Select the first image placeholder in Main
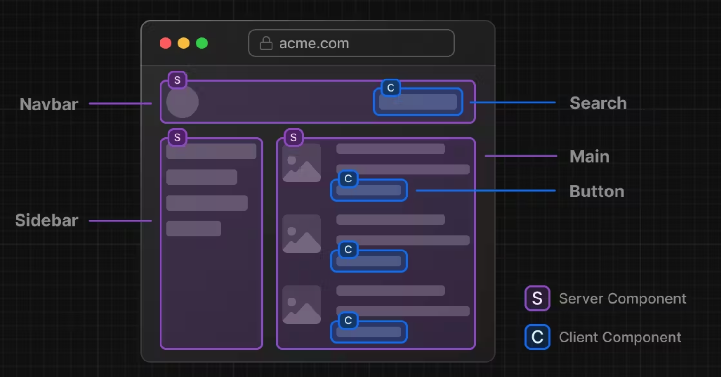The image size is (721, 377). point(302,163)
